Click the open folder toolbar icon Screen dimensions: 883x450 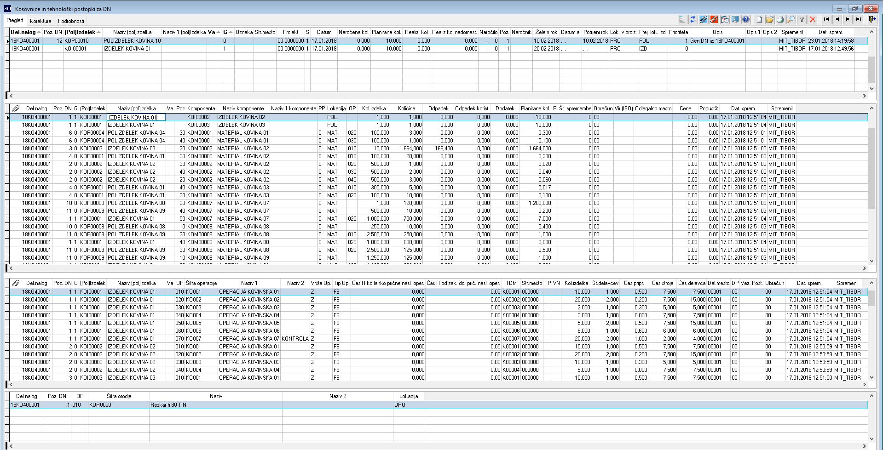coord(770,19)
